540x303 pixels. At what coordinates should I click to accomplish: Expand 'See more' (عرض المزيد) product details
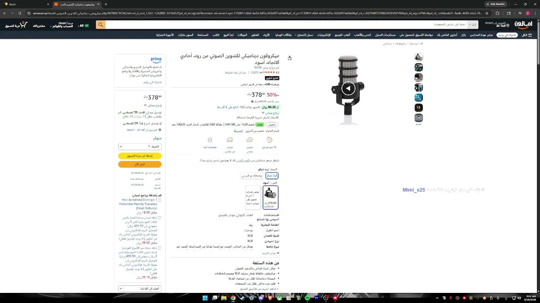270,253
